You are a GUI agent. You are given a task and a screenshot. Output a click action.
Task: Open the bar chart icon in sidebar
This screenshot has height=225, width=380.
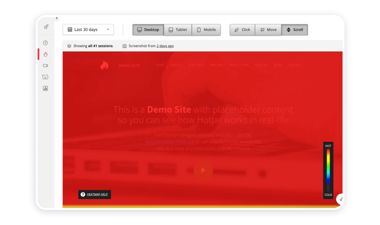coord(45,88)
